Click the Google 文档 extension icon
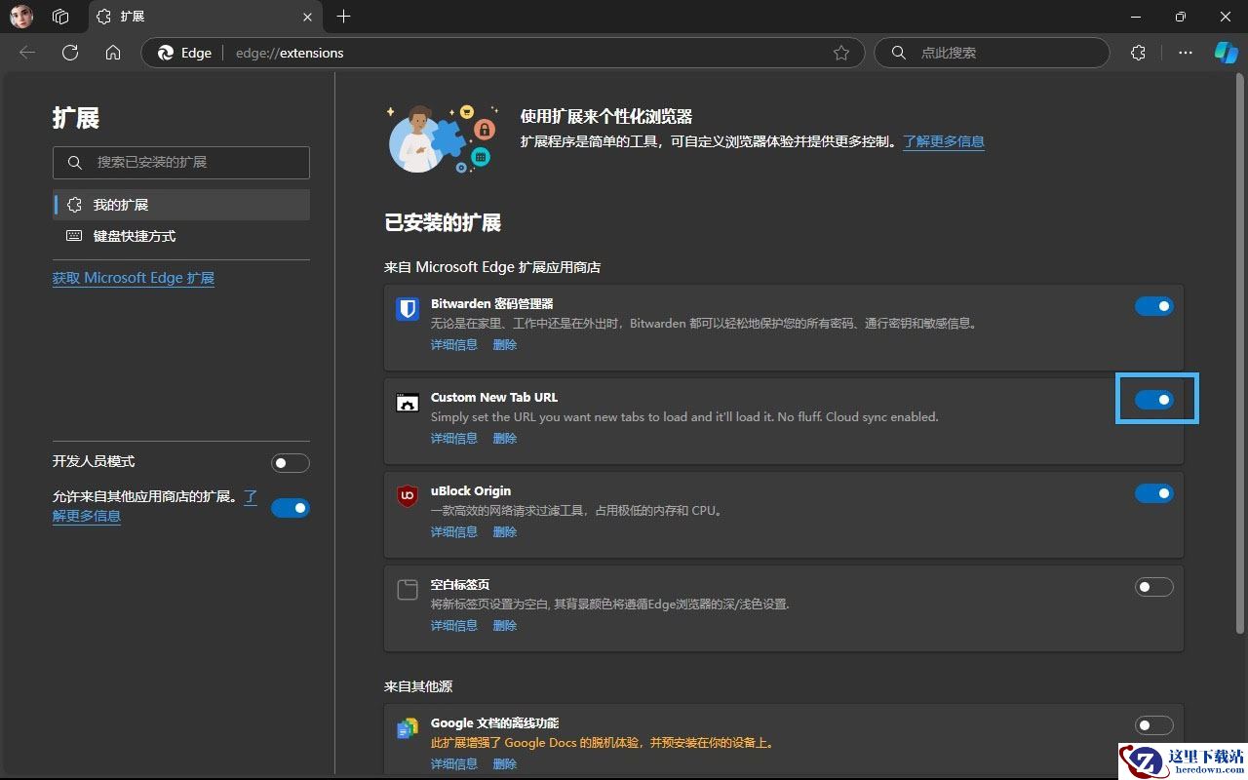Screen dimensions: 1248x780 point(408,728)
